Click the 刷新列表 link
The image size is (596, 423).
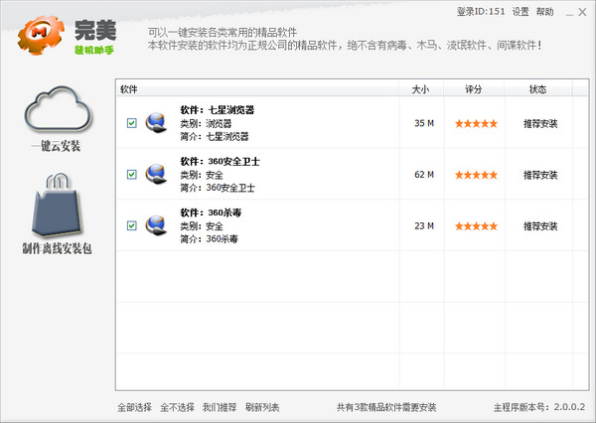tap(262, 407)
